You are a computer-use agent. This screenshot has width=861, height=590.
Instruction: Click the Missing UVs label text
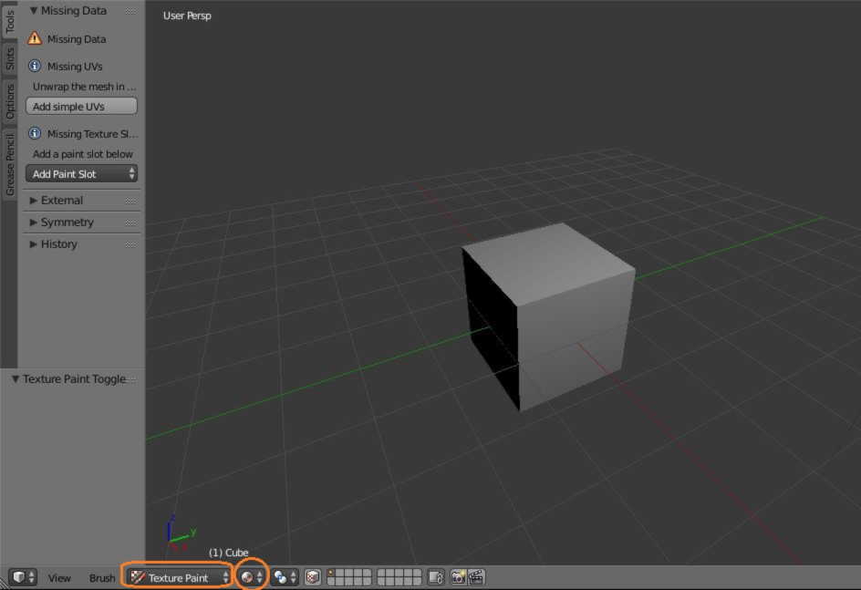coord(75,67)
